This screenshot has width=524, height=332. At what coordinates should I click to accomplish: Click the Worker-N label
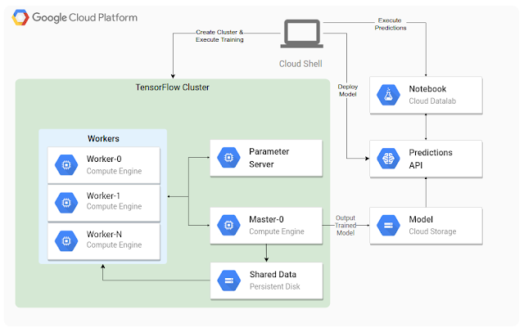click(x=104, y=234)
